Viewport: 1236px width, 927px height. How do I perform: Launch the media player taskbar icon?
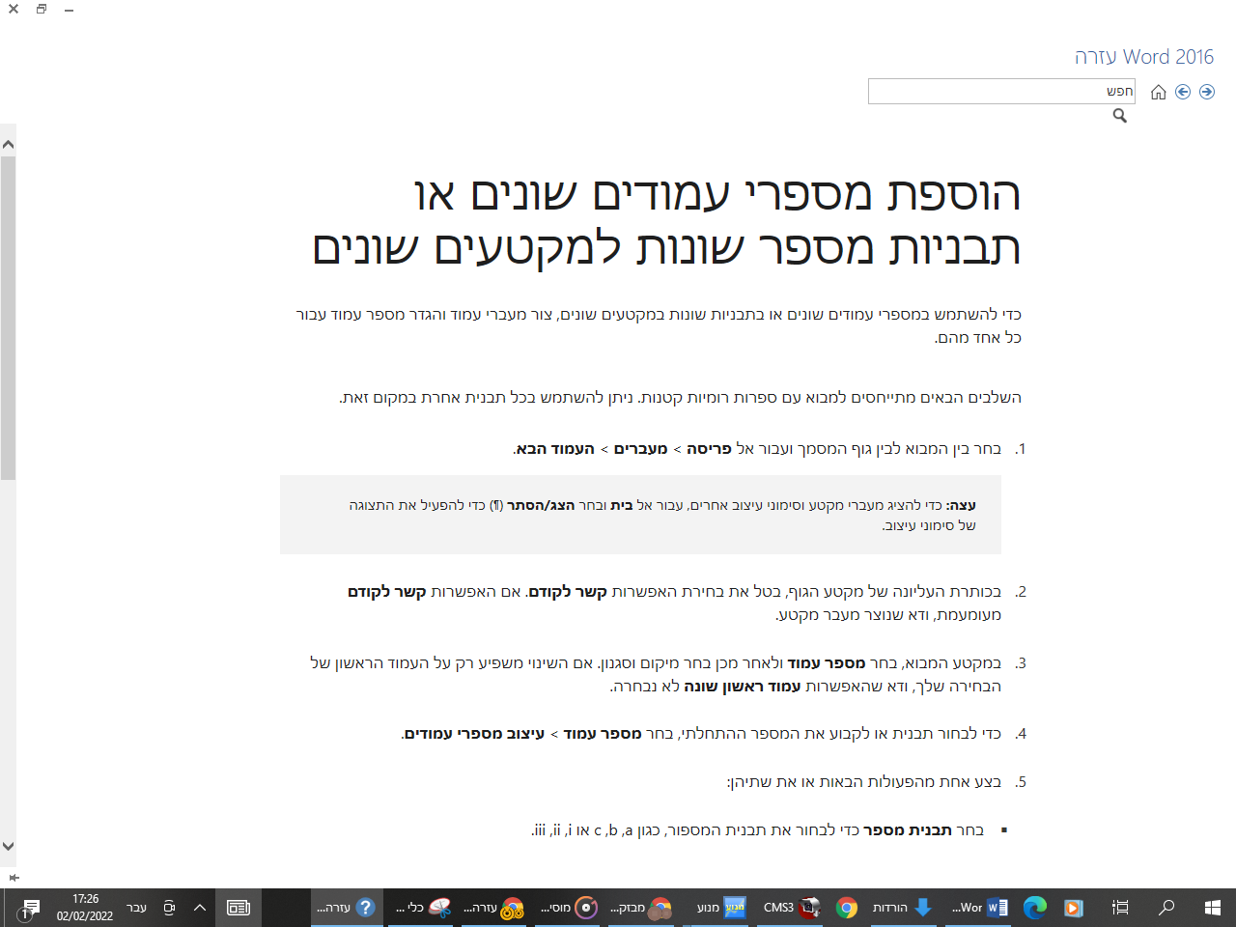click(x=1073, y=908)
